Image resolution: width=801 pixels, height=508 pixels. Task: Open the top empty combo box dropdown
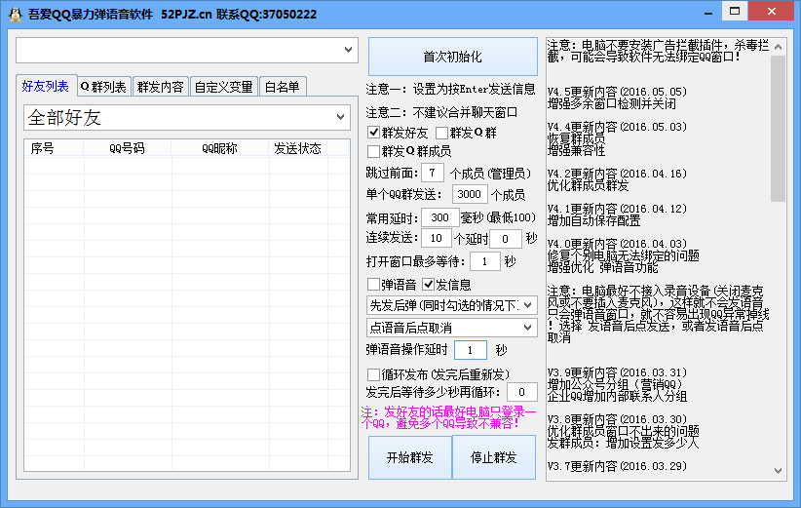coord(350,49)
